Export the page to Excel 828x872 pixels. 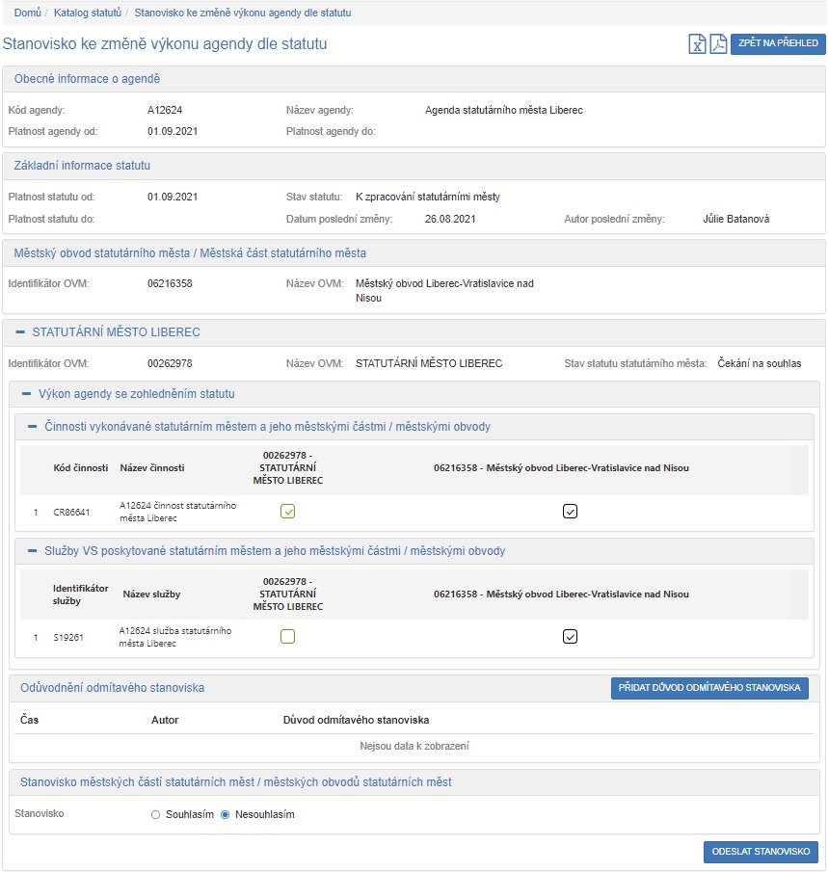point(697,44)
